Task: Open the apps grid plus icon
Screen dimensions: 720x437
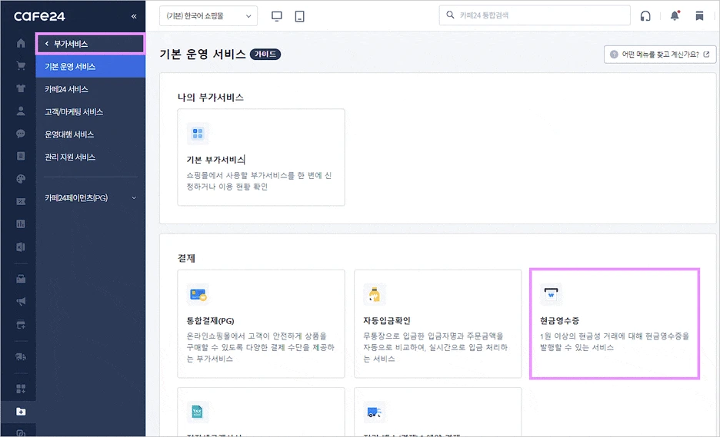Action: pyautogui.click(x=21, y=389)
